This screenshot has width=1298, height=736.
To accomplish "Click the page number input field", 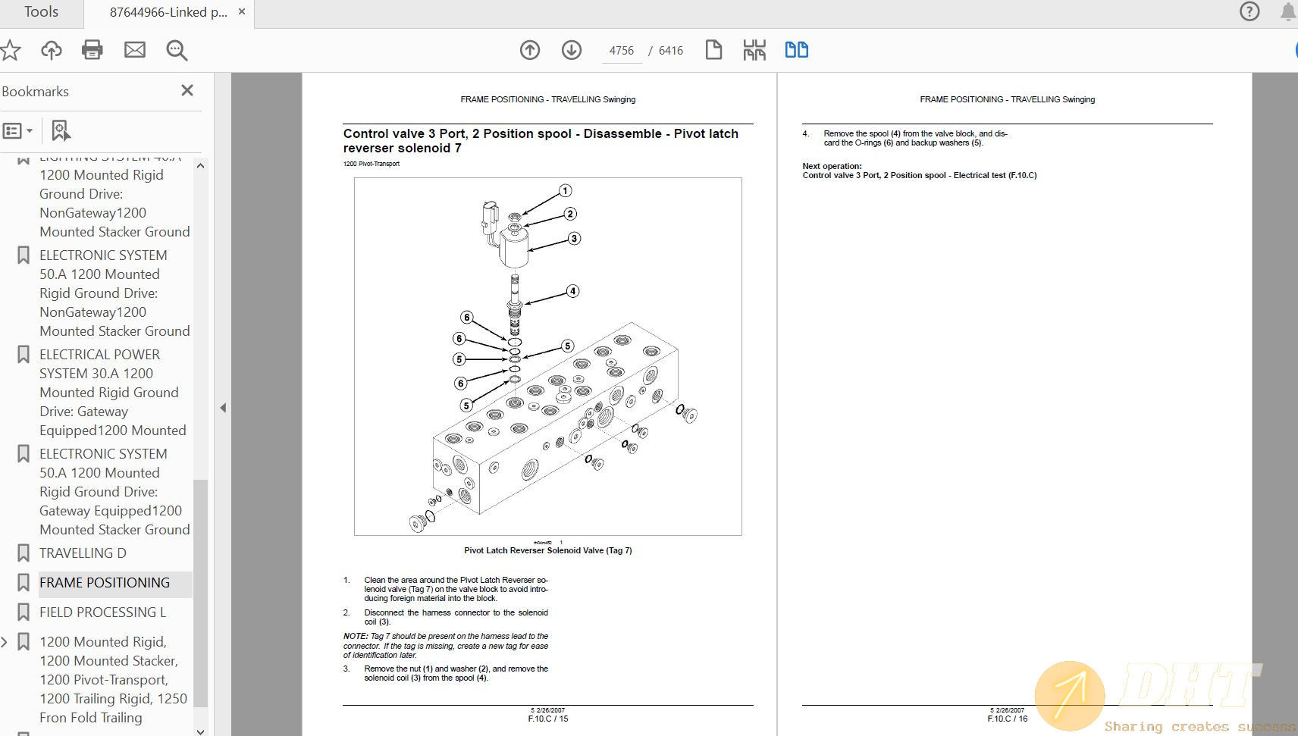I will 621,51.
